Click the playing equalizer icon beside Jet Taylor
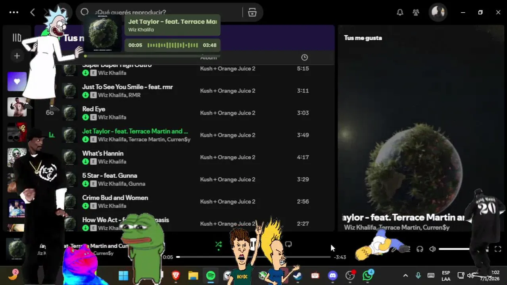 click(x=52, y=135)
